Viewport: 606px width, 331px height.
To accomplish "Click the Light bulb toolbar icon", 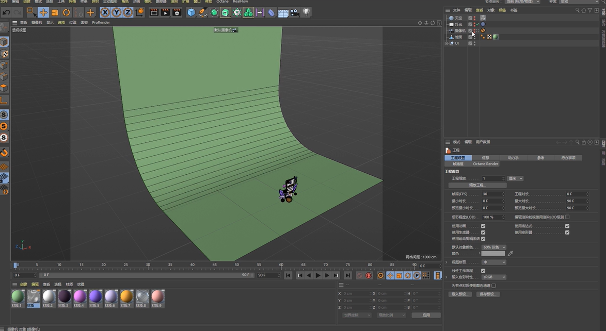I will click(x=306, y=12).
